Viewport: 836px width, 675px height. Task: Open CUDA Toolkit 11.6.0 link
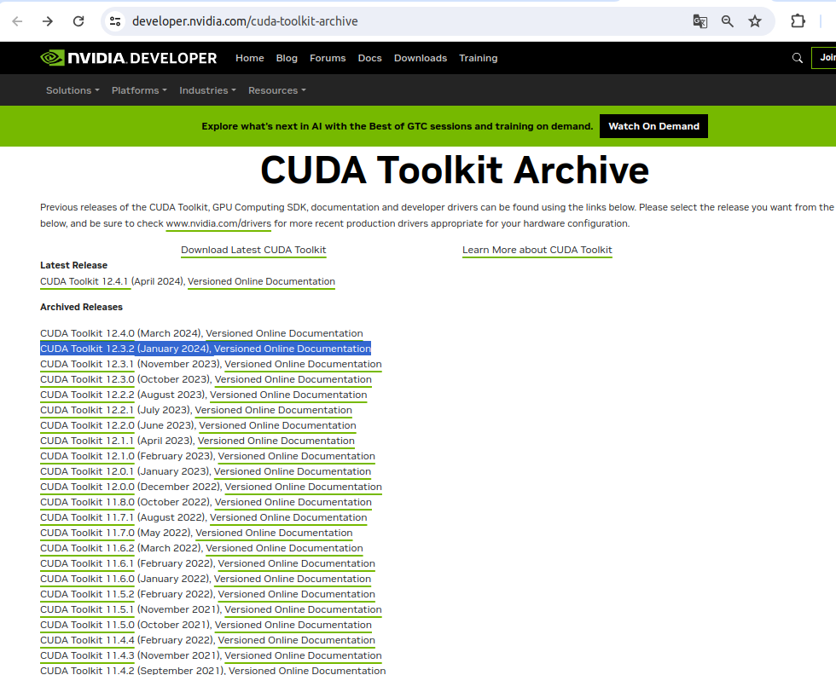pyautogui.click(x=87, y=579)
